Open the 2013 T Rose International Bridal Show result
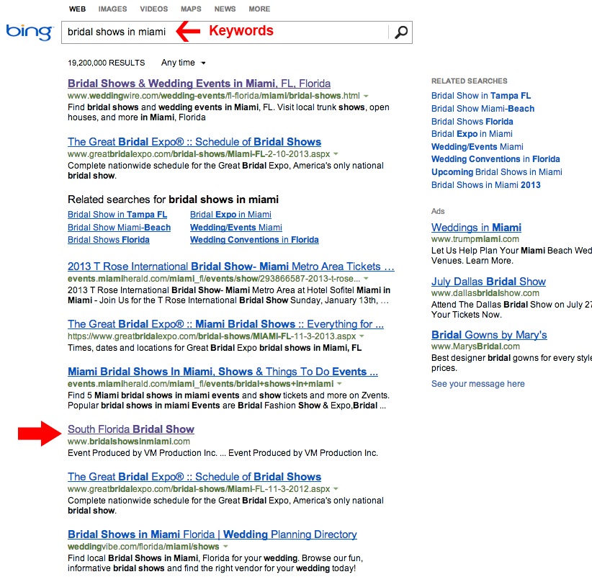The image size is (592, 582). (x=231, y=267)
